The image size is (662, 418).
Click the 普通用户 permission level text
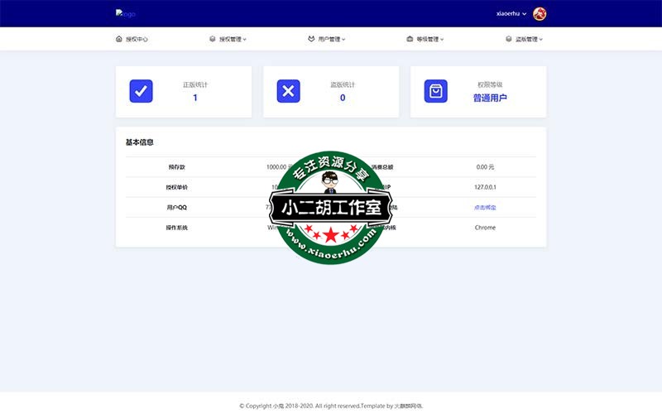click(490, 98)
